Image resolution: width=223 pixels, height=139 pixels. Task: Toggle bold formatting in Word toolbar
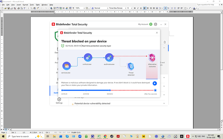134,8
